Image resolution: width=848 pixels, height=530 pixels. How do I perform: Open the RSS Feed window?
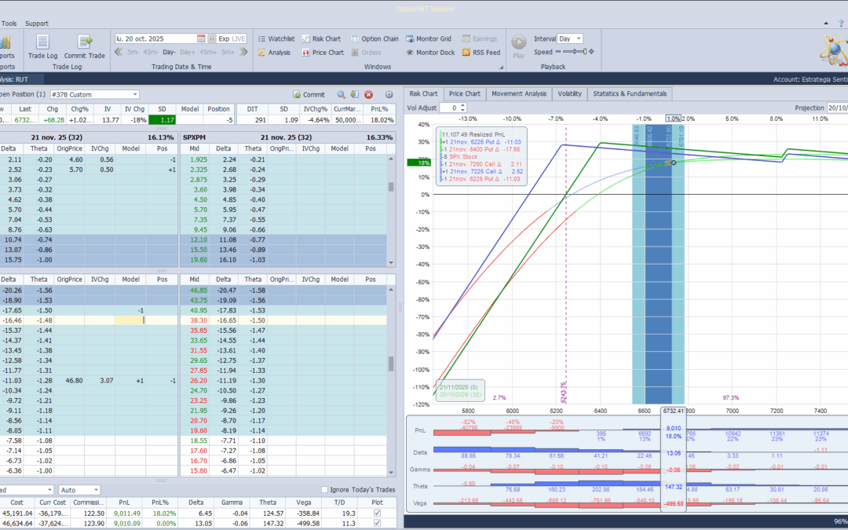click(481, 53)
